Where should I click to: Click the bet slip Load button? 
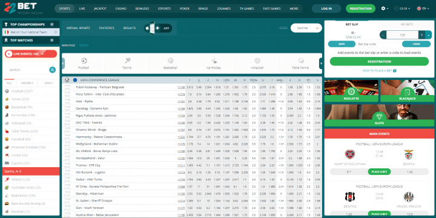(x=416, y=44)
